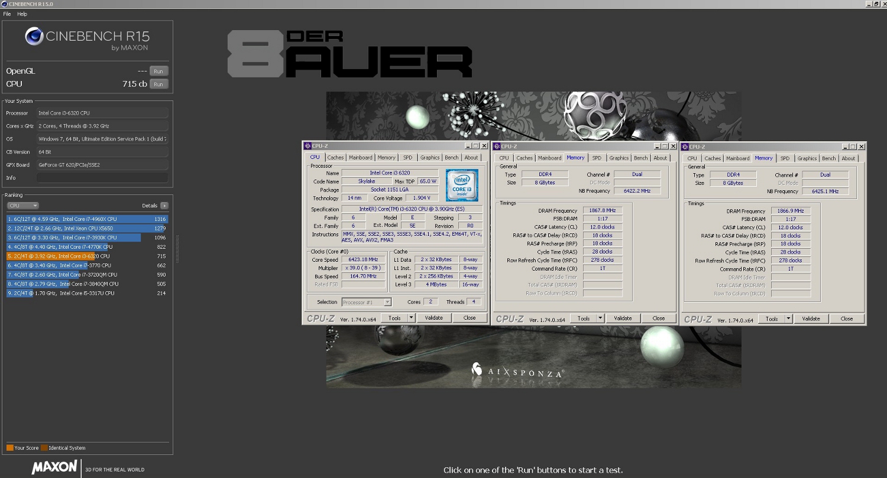Open SPD tab in left CPU-Z window
The width and height of the screenshot is (887, 478).
408,158
